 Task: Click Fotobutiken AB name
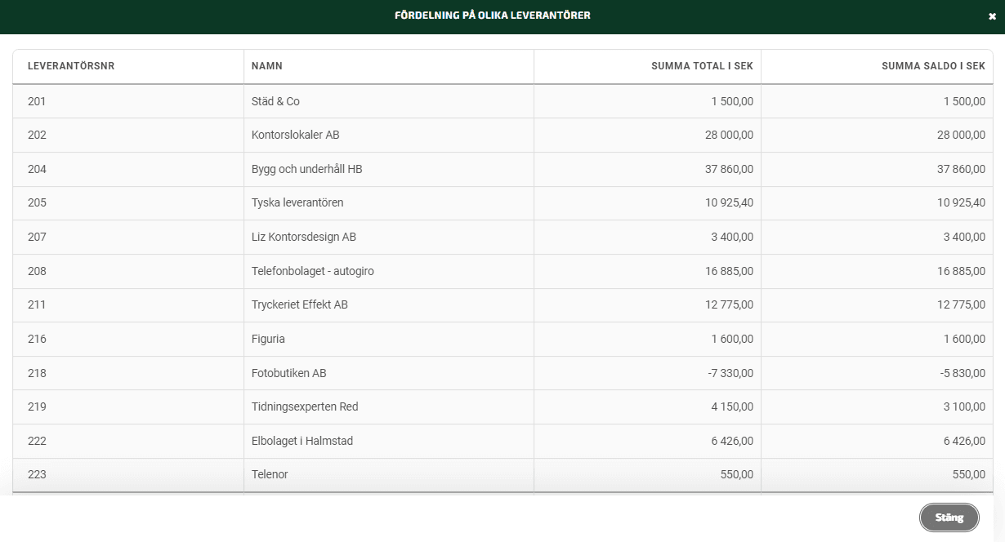point(289,373)
